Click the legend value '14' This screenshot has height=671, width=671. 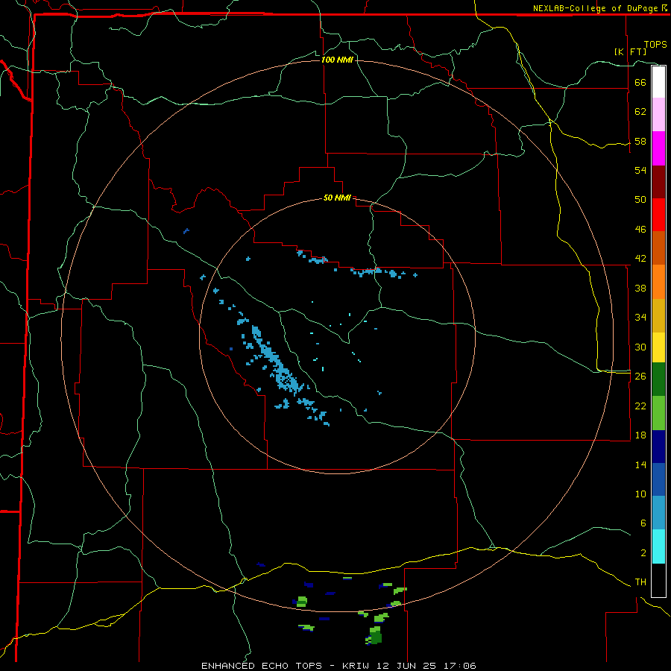click(640, 464)
